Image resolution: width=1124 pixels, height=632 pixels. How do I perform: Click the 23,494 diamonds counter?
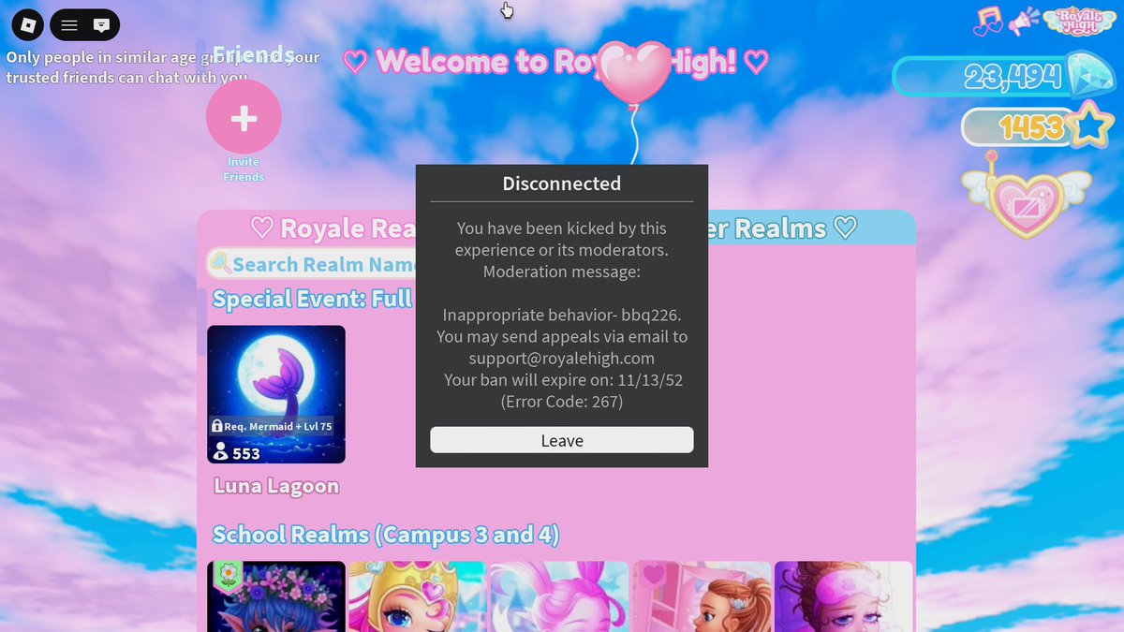[x=1013, y=77]
